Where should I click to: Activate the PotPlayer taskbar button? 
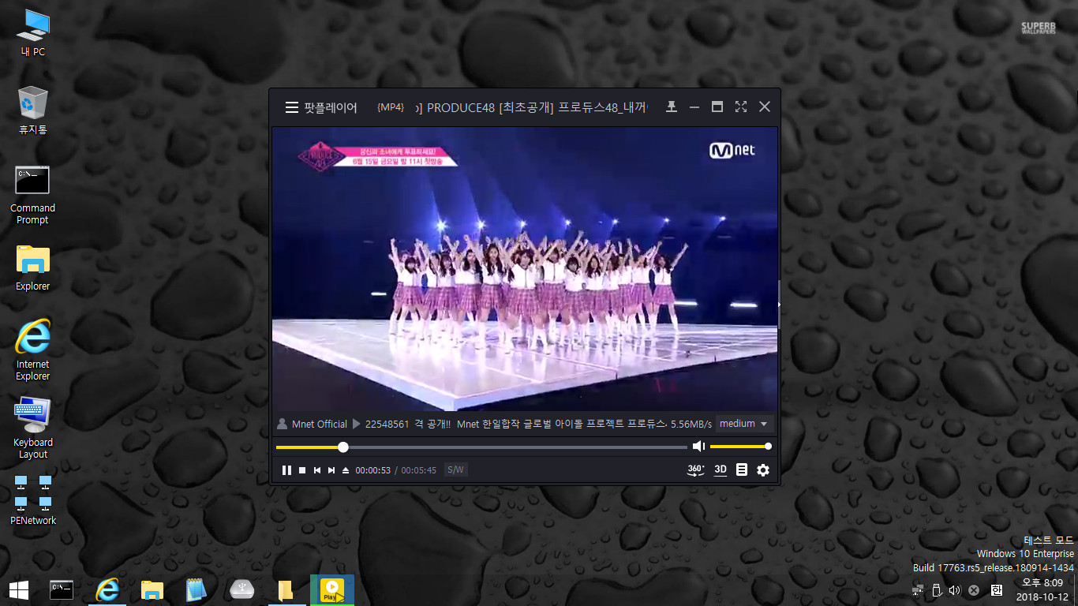[x=332, y=589]
